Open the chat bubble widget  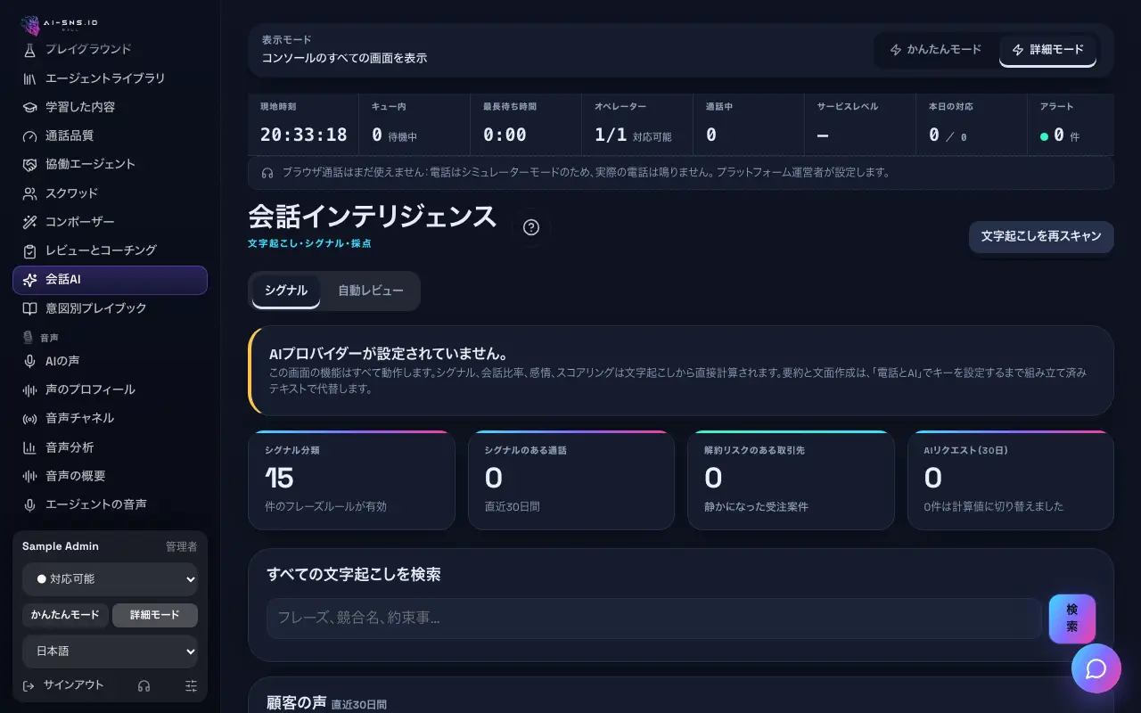(1096, 668)
